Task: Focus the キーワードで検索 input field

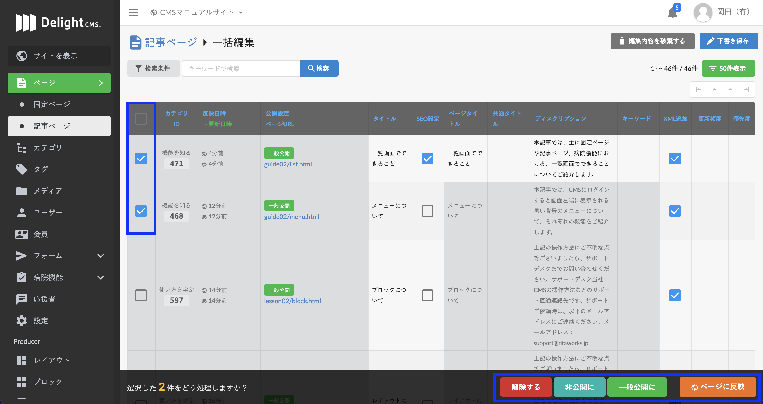Action: click(x=241, y=68)
